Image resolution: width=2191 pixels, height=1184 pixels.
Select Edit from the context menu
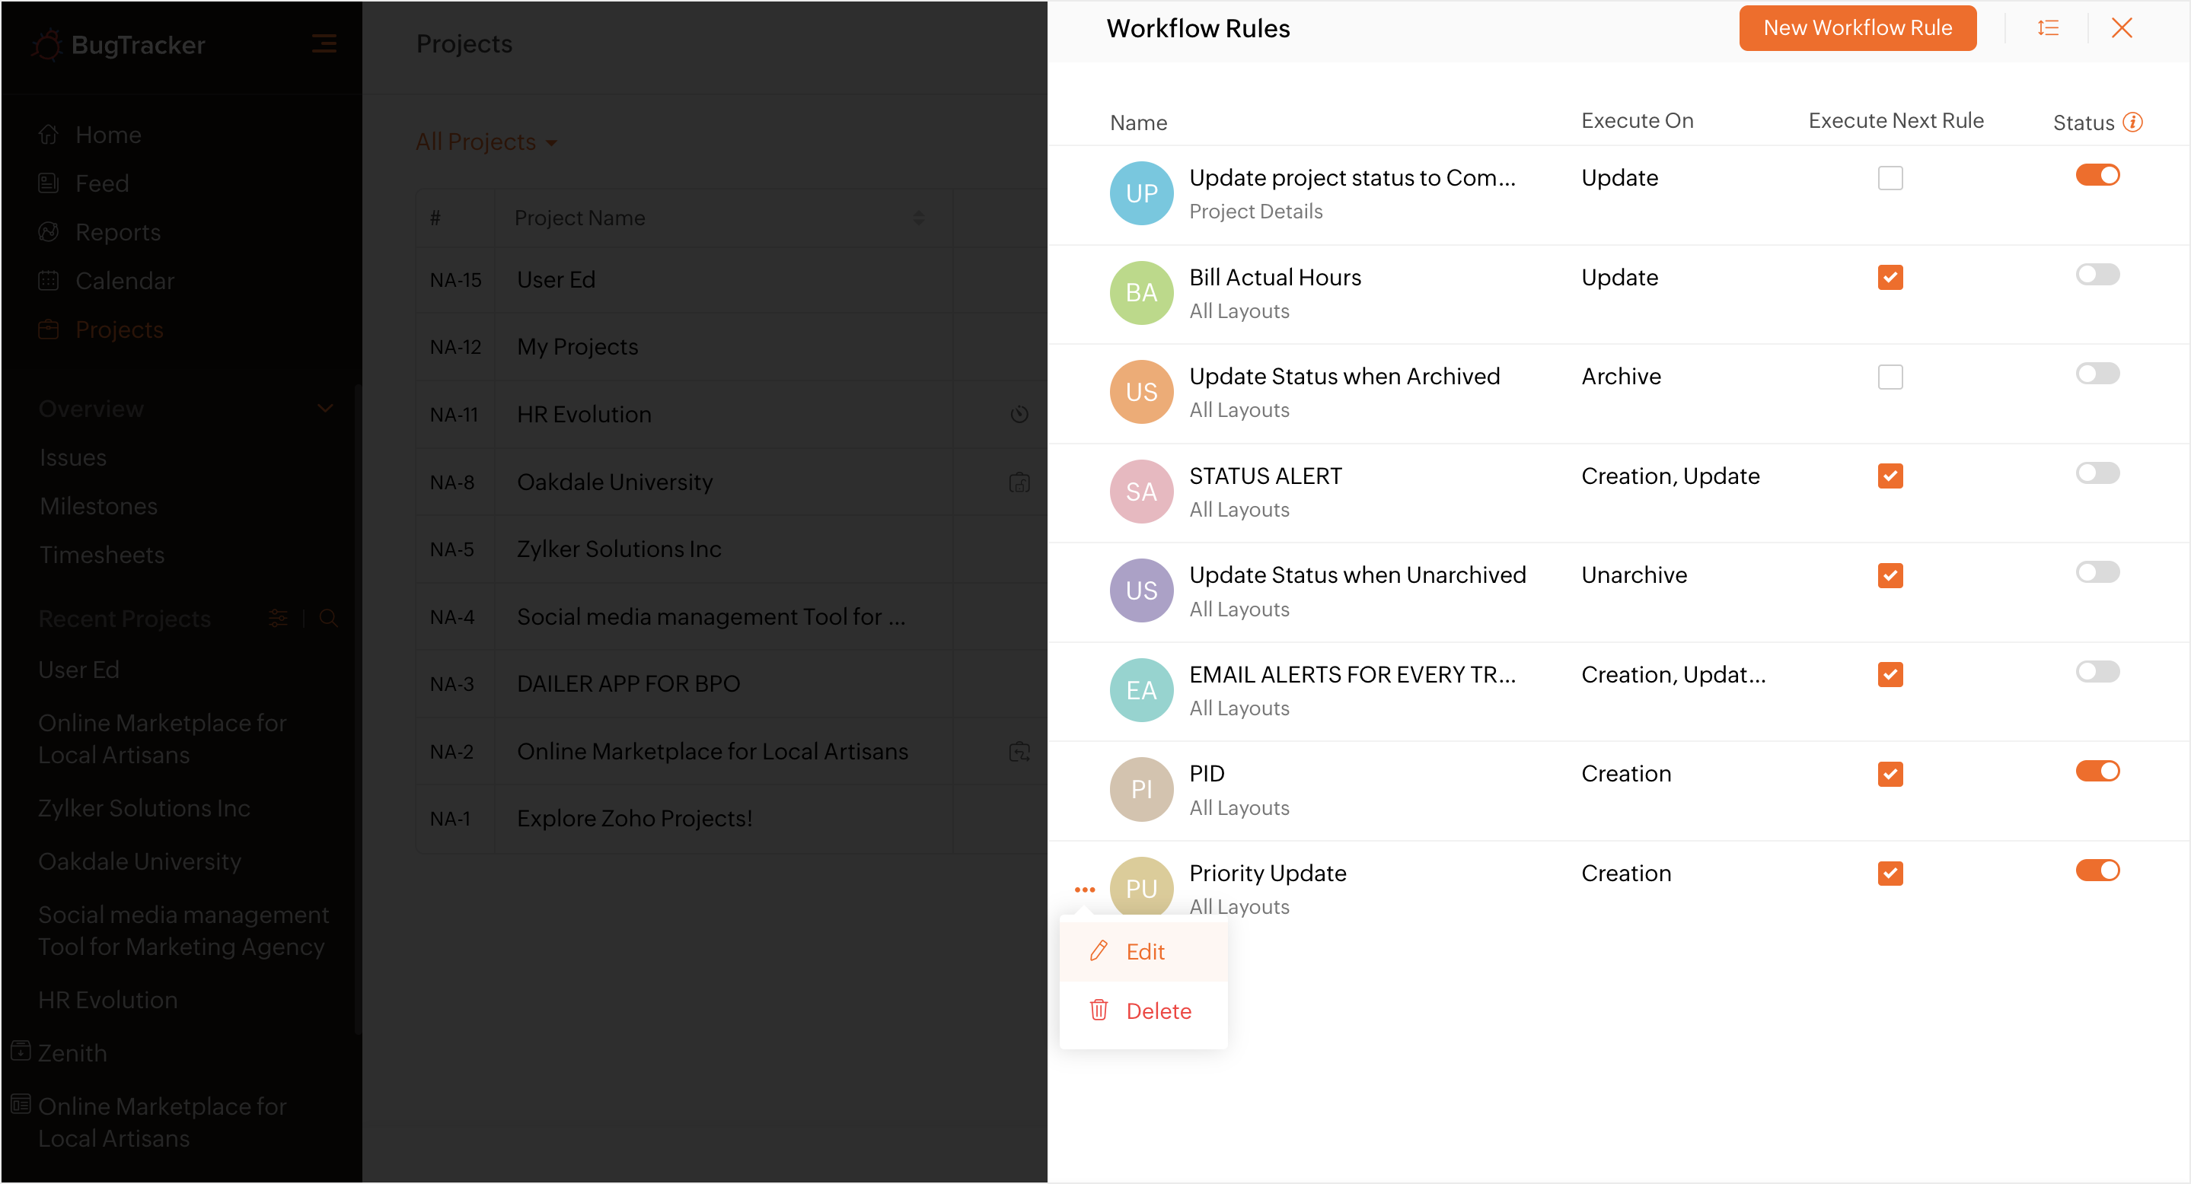1144,952
